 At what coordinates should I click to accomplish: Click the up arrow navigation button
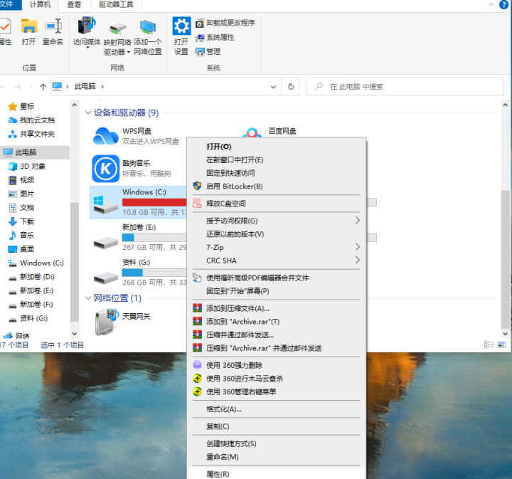[43, 87]
